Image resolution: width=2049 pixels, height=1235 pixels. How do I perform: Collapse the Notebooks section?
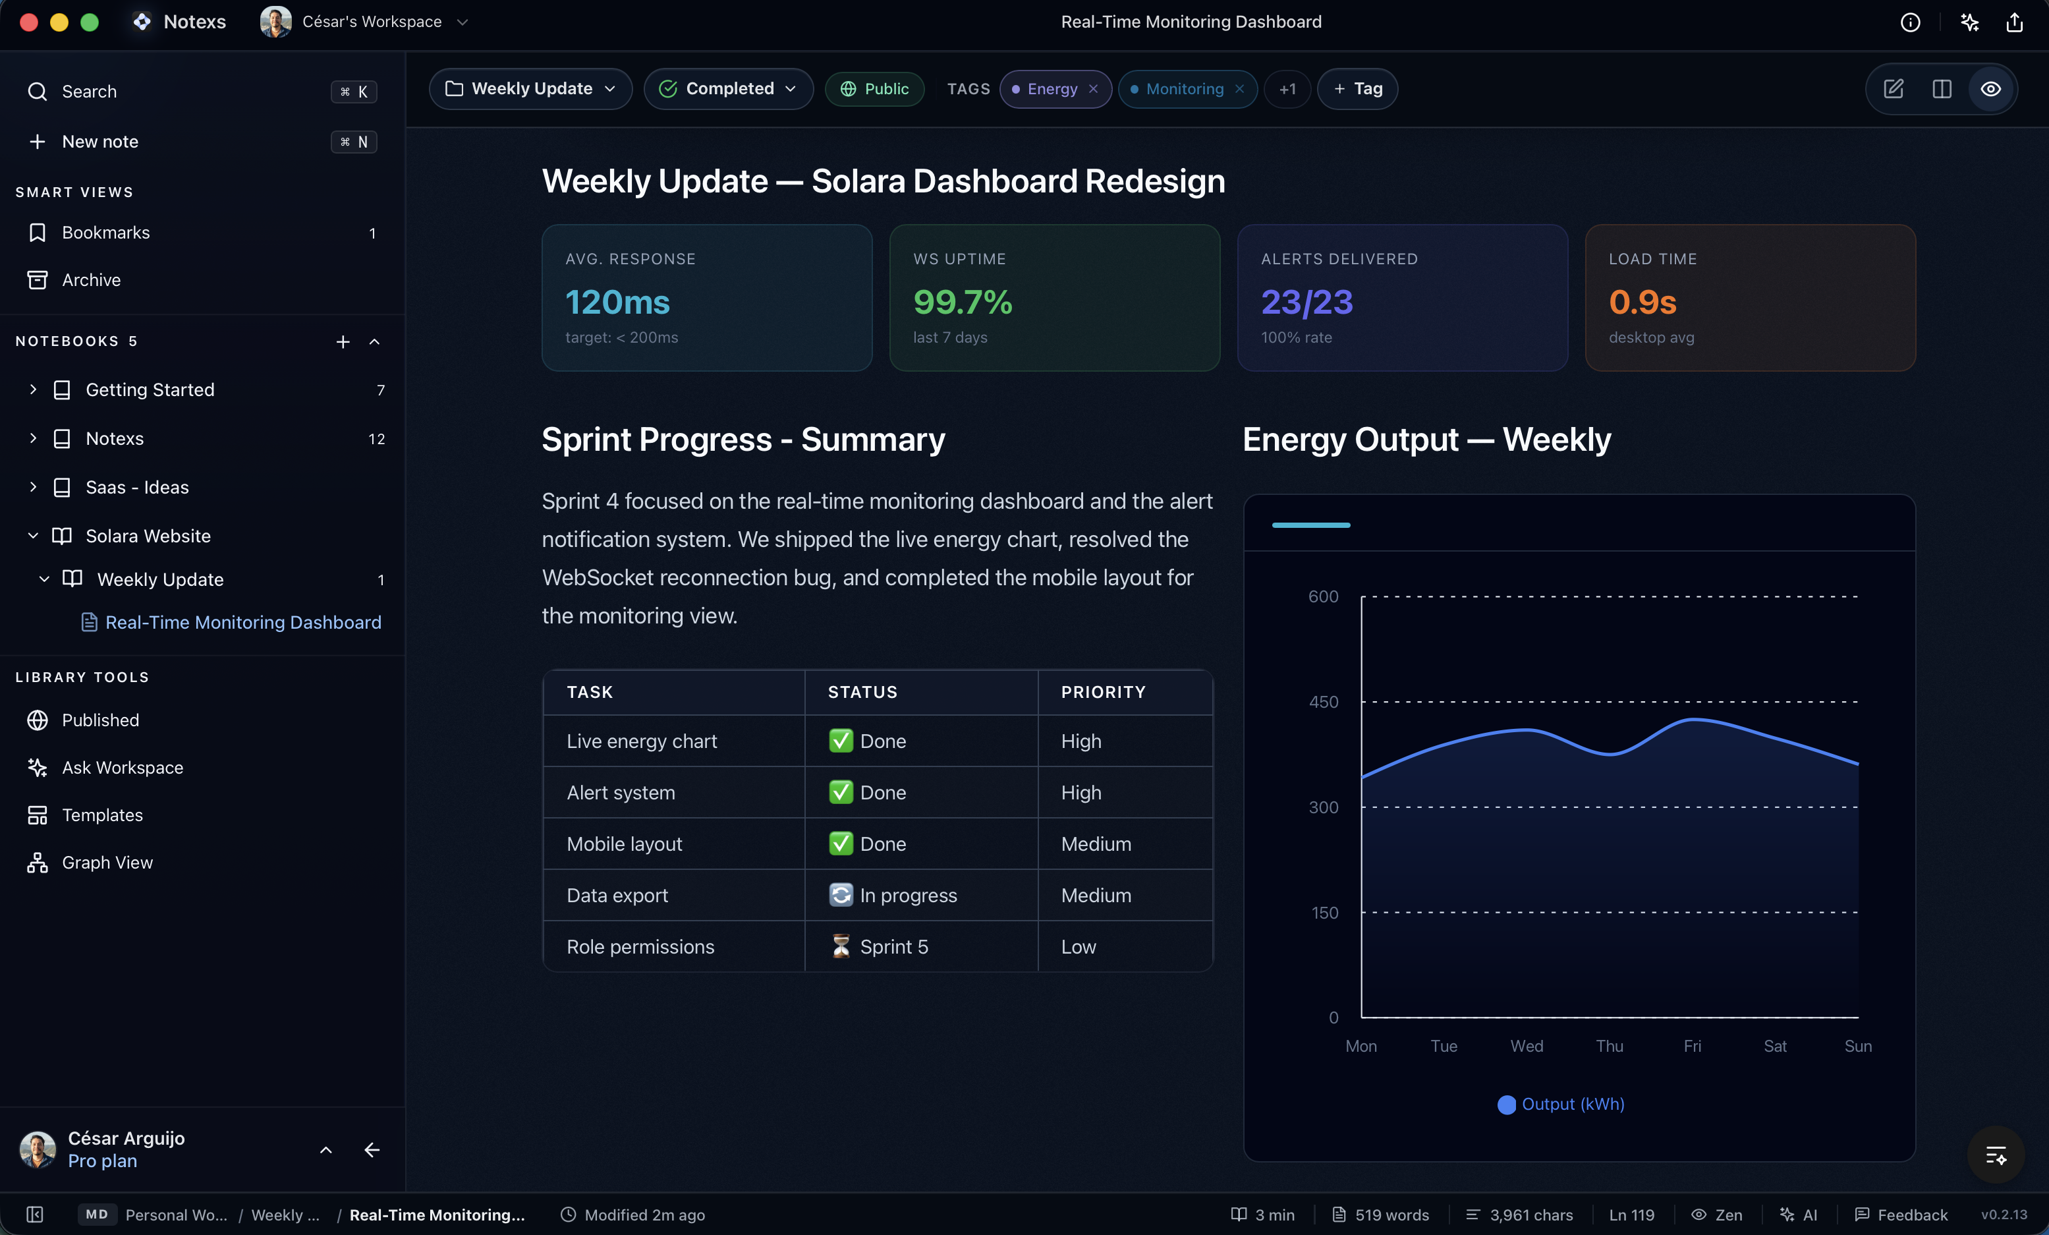click(374, 342)
